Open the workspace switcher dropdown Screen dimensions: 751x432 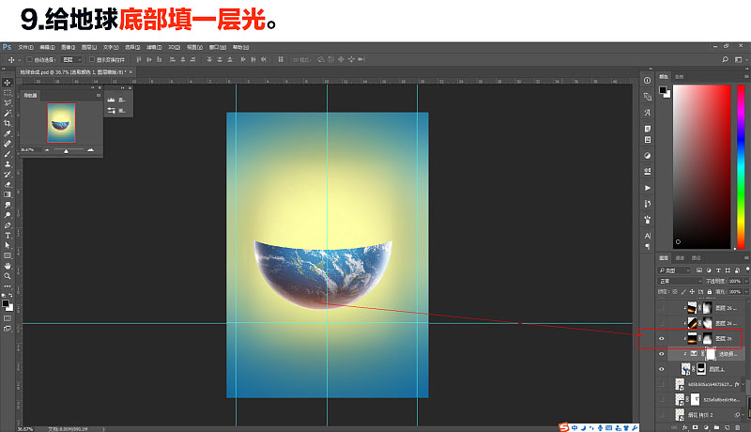coord(740,59)
